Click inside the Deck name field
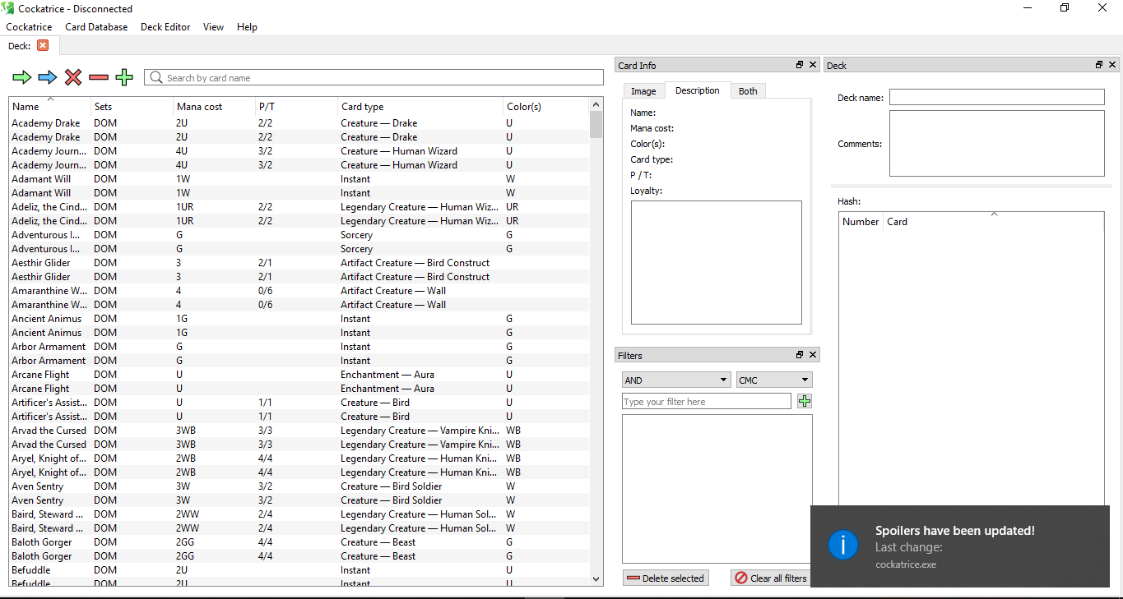 pos(995,97)
